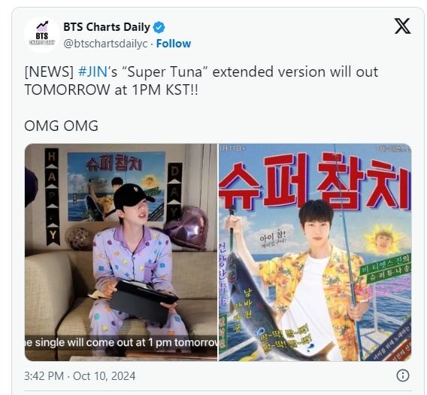Open the 3:42 PM Oct 10, 2024 timestamp
427x395 pixels.
(x=80, y=376)
